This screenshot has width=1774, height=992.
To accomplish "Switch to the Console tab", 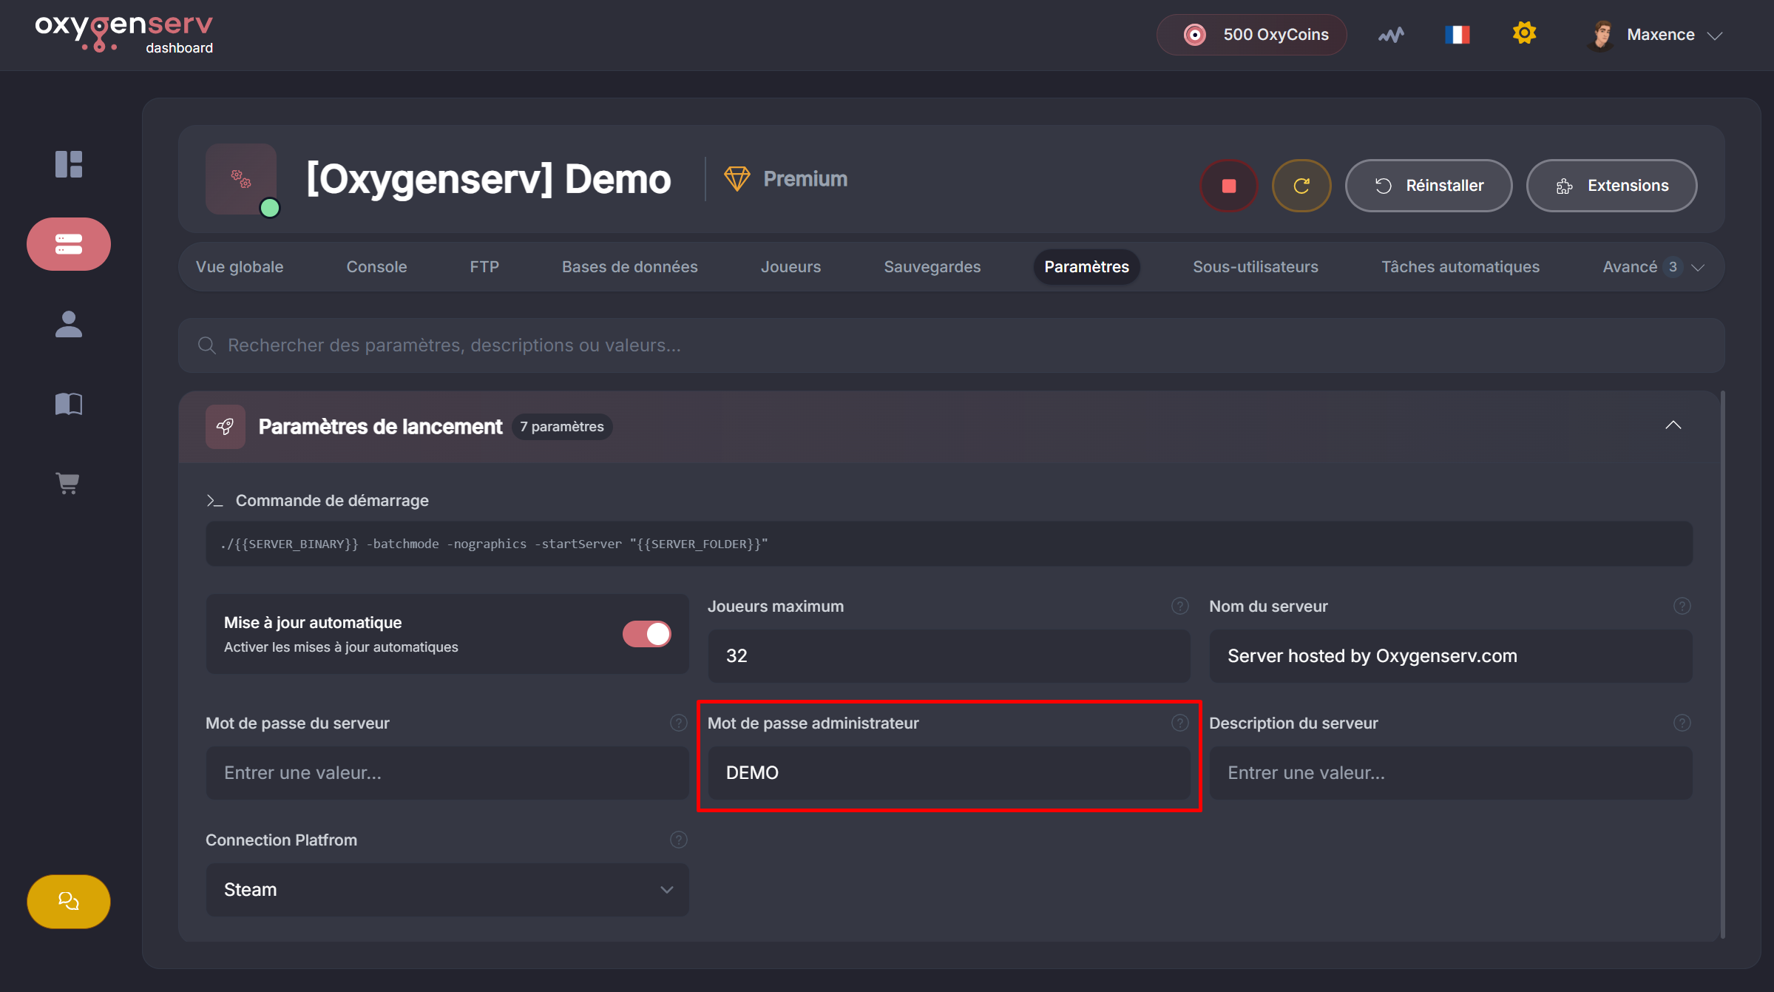I will [376, 267].
